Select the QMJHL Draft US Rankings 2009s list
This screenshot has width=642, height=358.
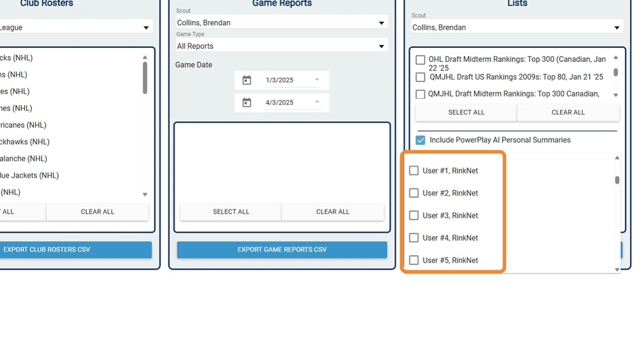(421, 77)
